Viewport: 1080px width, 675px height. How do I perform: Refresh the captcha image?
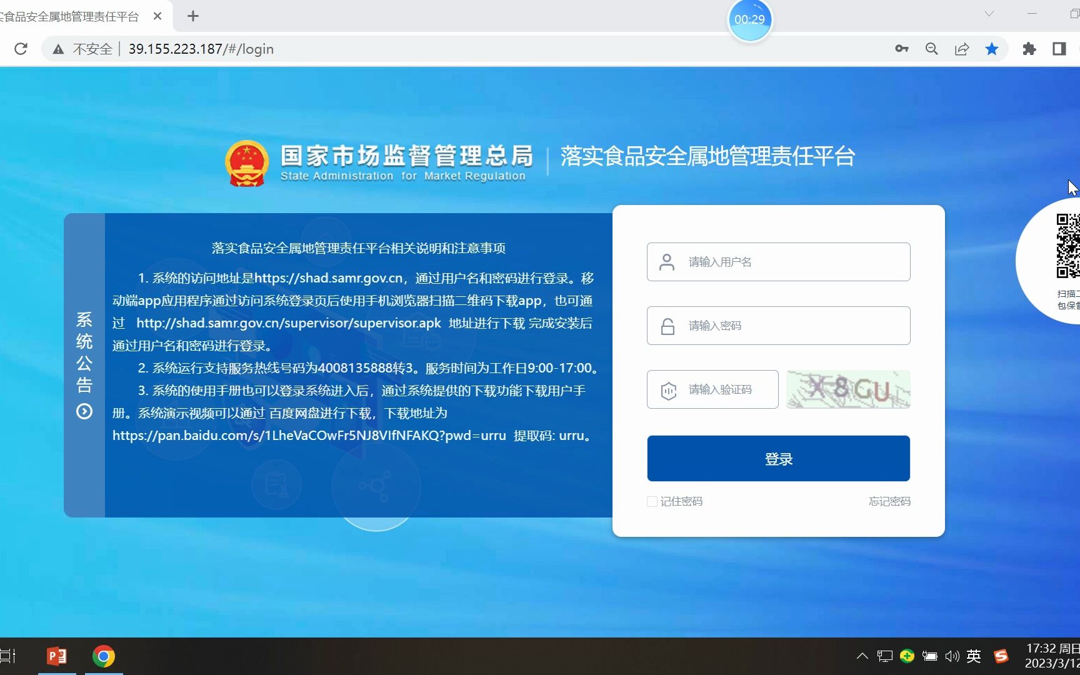[848, 389]
